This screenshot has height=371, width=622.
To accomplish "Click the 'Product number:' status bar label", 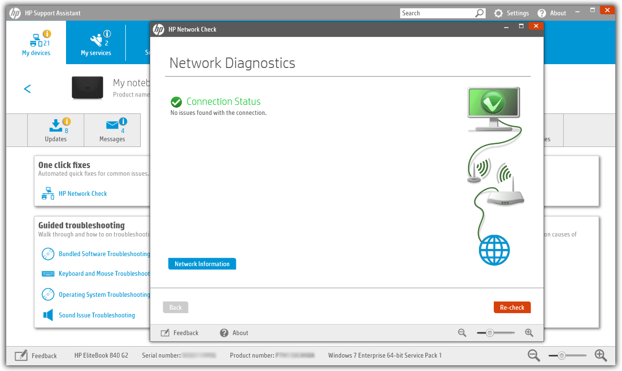I will point(252,356).
